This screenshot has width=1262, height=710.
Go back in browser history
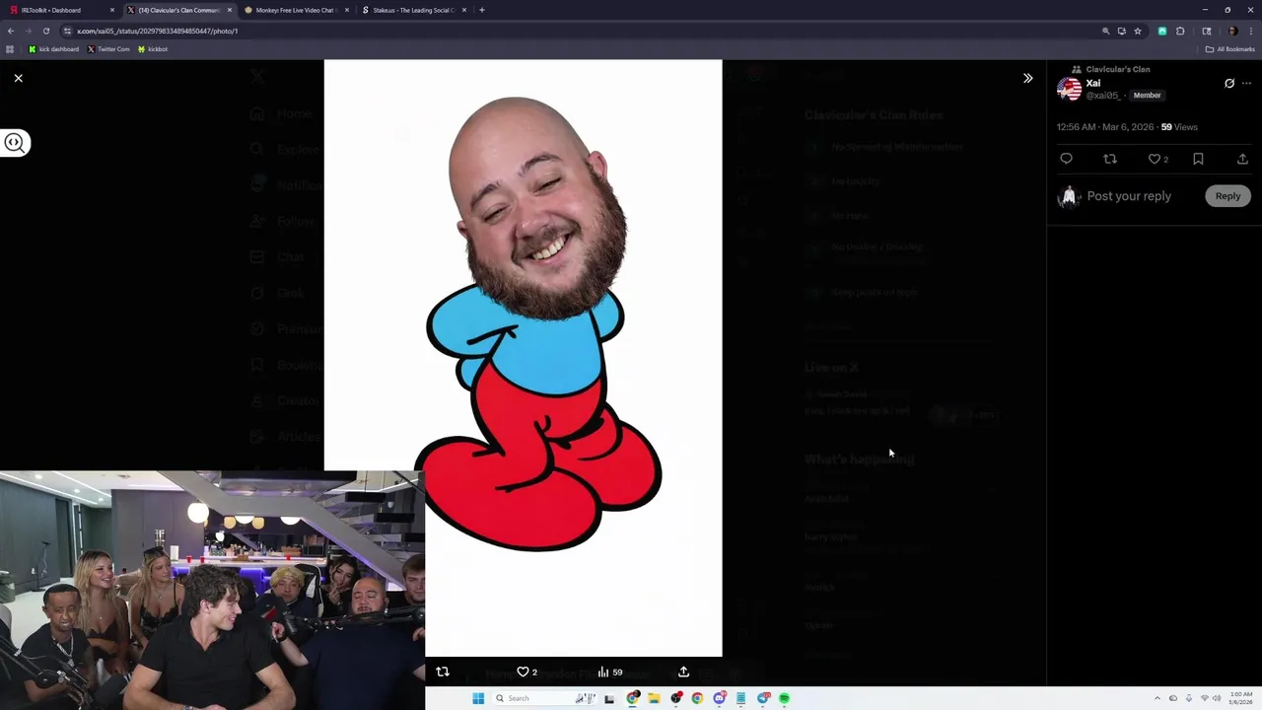coord(11,31)
